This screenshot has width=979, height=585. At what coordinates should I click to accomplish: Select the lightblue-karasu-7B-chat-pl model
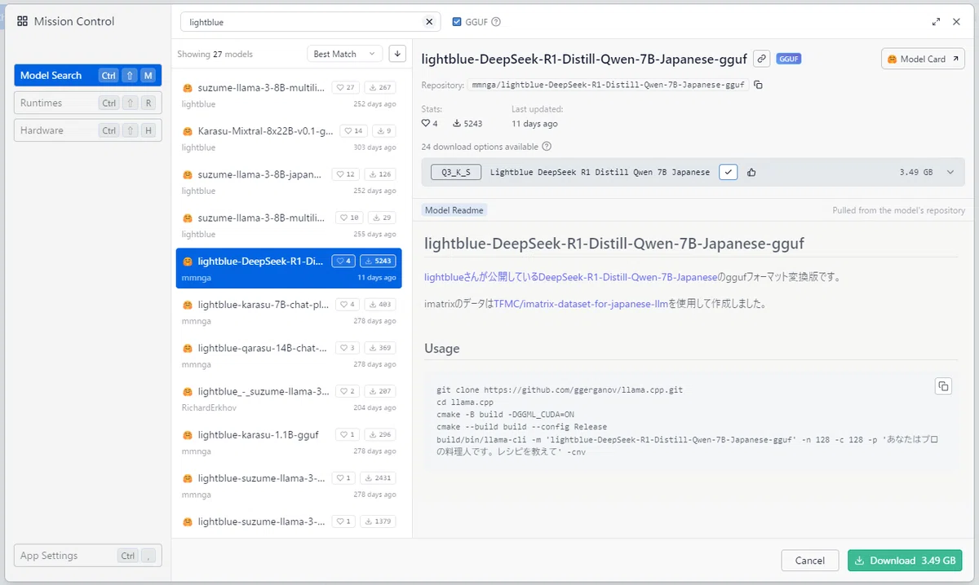(x=289, y=312)
